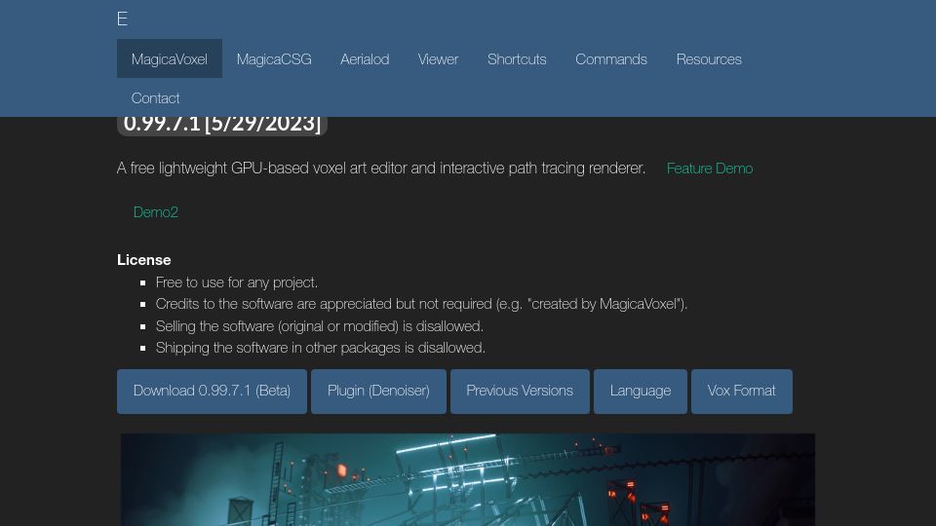Open the Feature Demo link
Screen dimensions: 936x526
(x=710, y=169)
